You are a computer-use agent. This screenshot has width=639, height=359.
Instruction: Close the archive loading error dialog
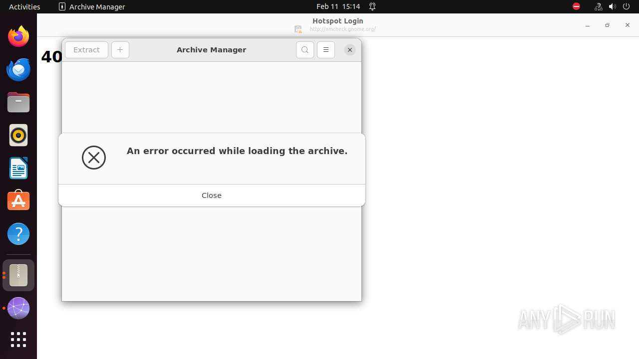pos(212,195)
